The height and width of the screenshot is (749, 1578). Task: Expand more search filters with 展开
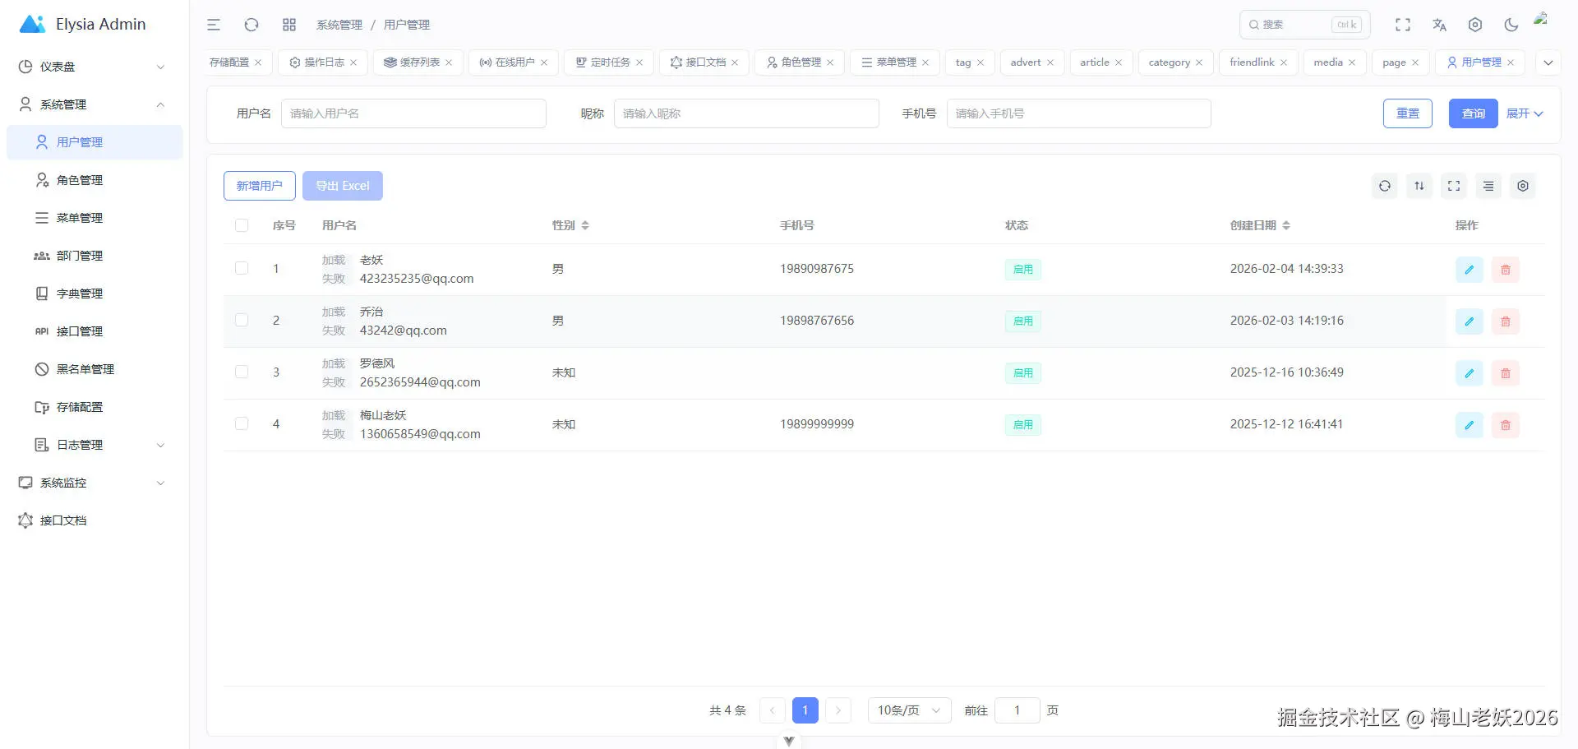pyautogui.click(x=1525, y=113)
